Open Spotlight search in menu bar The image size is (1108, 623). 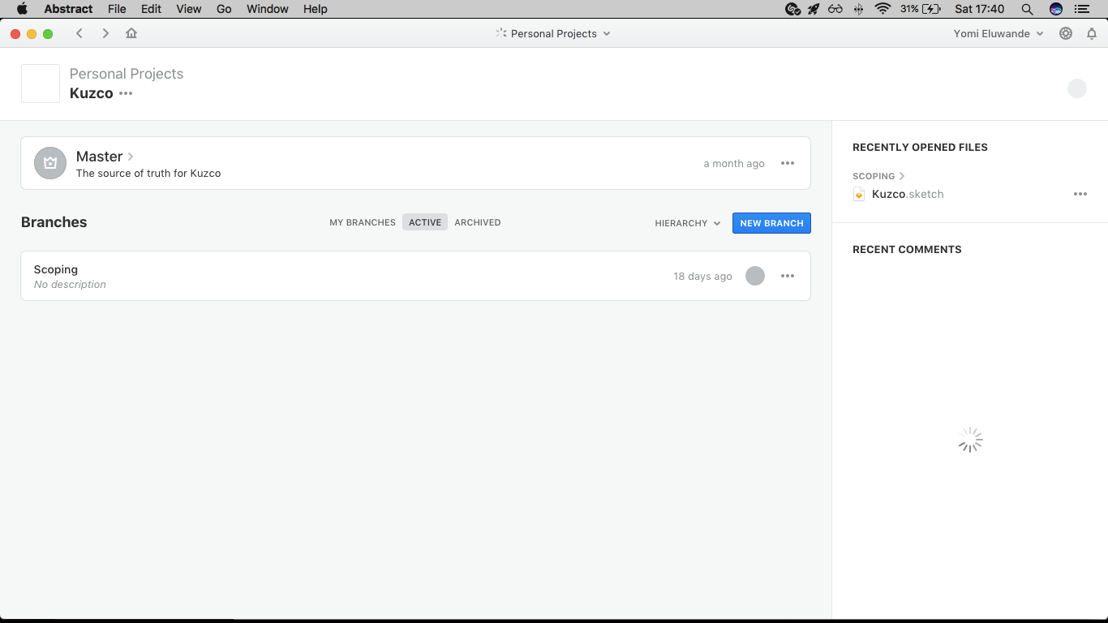click(1027, 9)
